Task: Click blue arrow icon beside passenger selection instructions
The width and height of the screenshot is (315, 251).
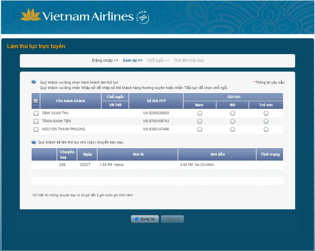Action: coord(34,82)
